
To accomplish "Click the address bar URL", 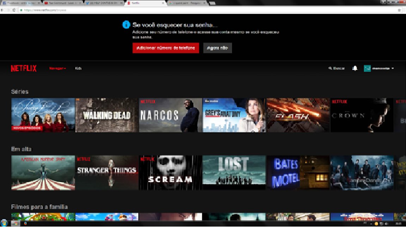I will 45,10.
